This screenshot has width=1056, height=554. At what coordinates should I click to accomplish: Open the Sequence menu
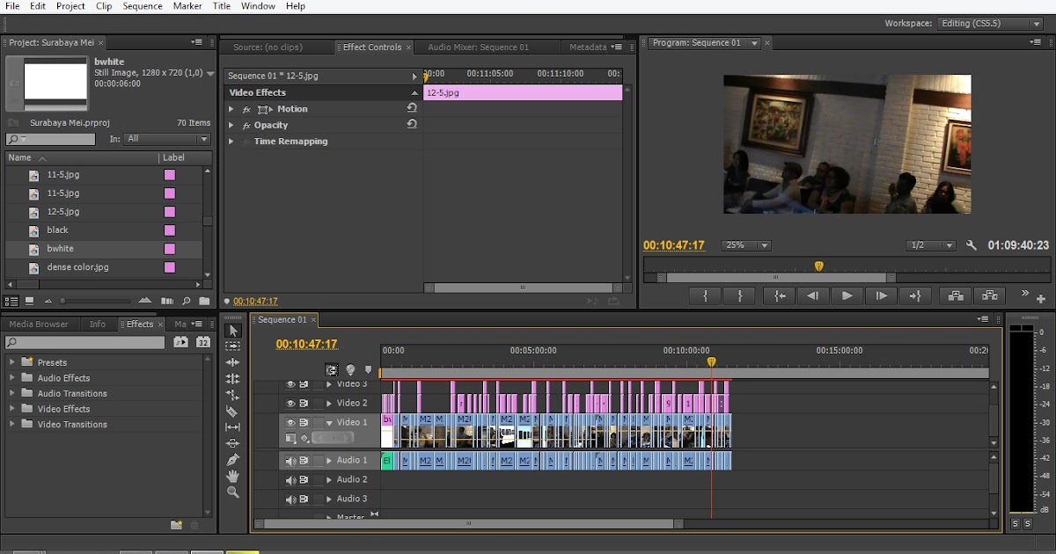(x=142, y=6)
